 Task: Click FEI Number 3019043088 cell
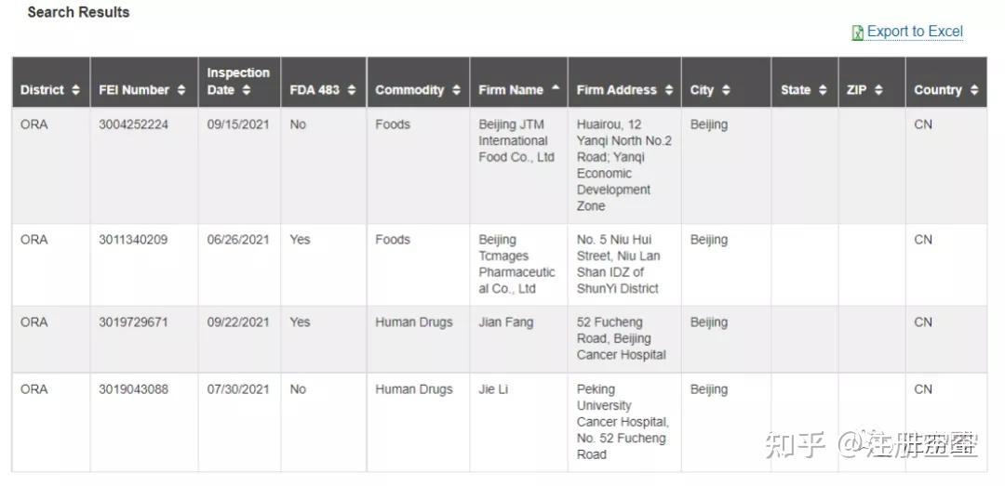pos(134,389)
